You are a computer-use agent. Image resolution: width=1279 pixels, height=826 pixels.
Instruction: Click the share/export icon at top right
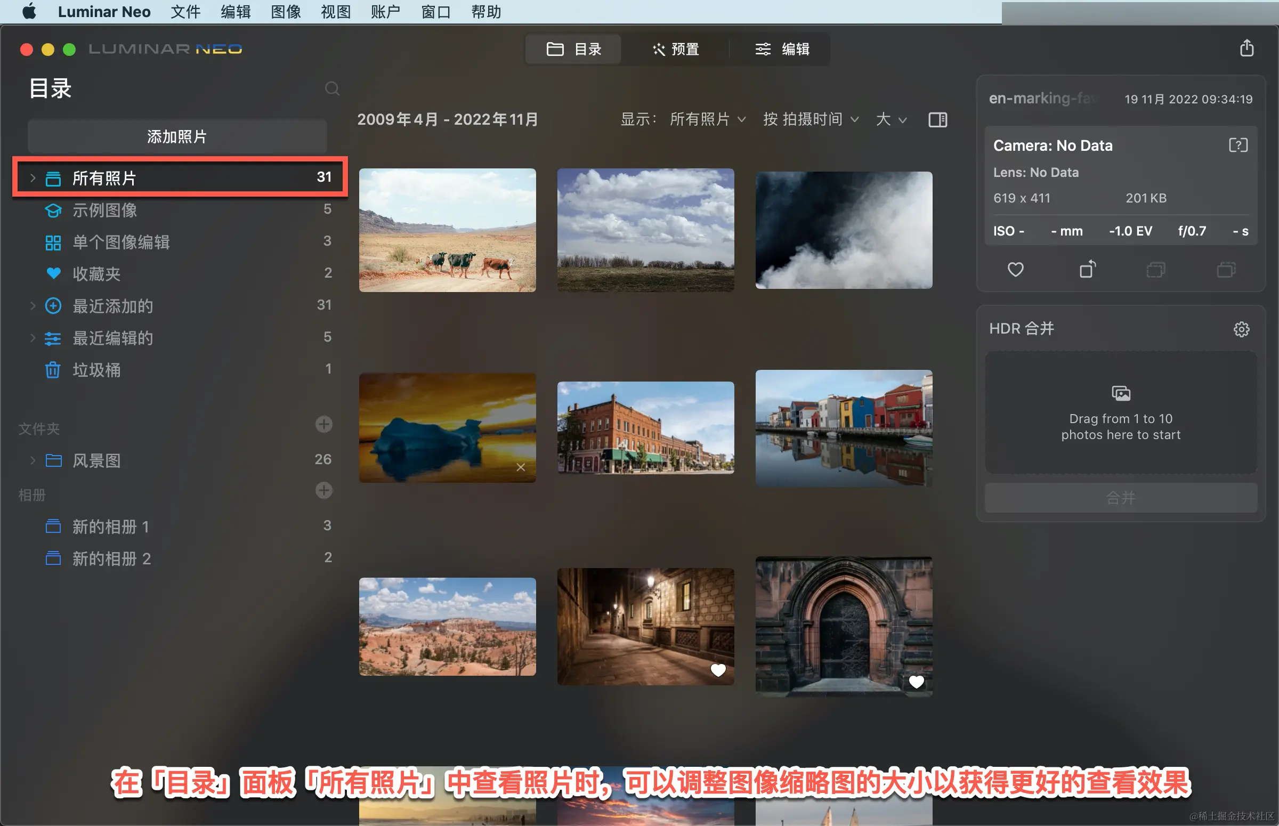pyautogui.click(x=1246, y=48)
